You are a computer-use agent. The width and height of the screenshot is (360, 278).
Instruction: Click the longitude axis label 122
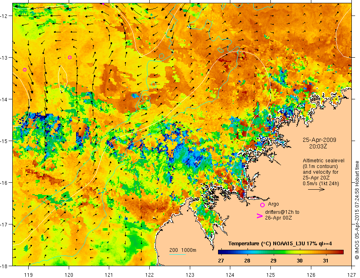point(149,275)
